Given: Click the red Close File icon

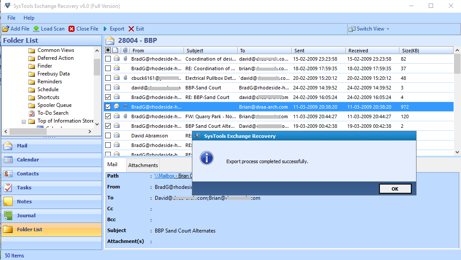Looking at the screenshot, I should [72, 29].
